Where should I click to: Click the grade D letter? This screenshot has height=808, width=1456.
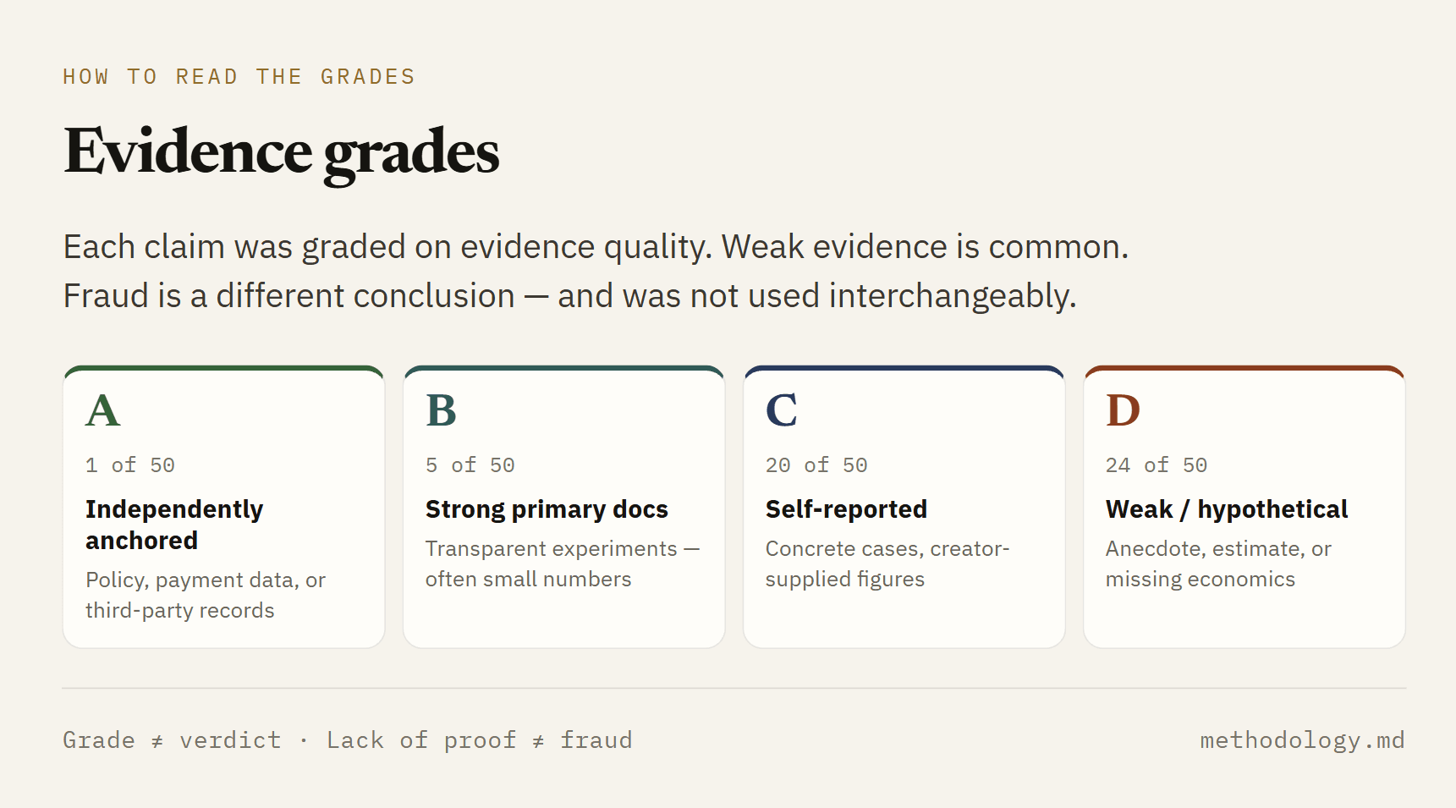click(1124, 411)
